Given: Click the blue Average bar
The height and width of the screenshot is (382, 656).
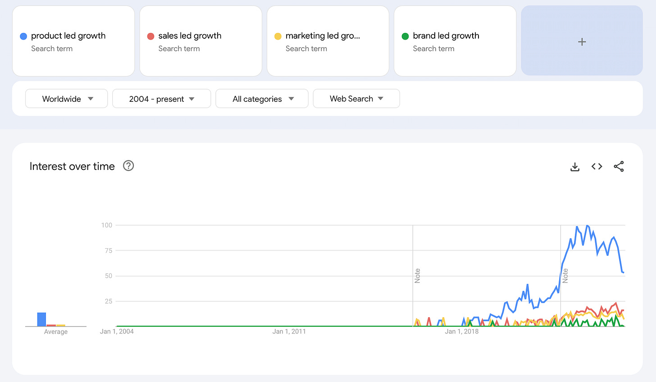Looking at the screenshot, I should point(41,319).
